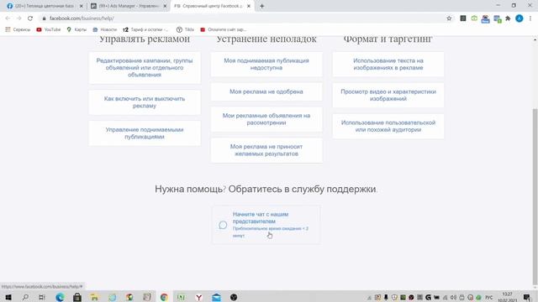The width and height of the screenshot is (538, 302).
Task: Open Windows notification center icon
Action: pos(527,297)
